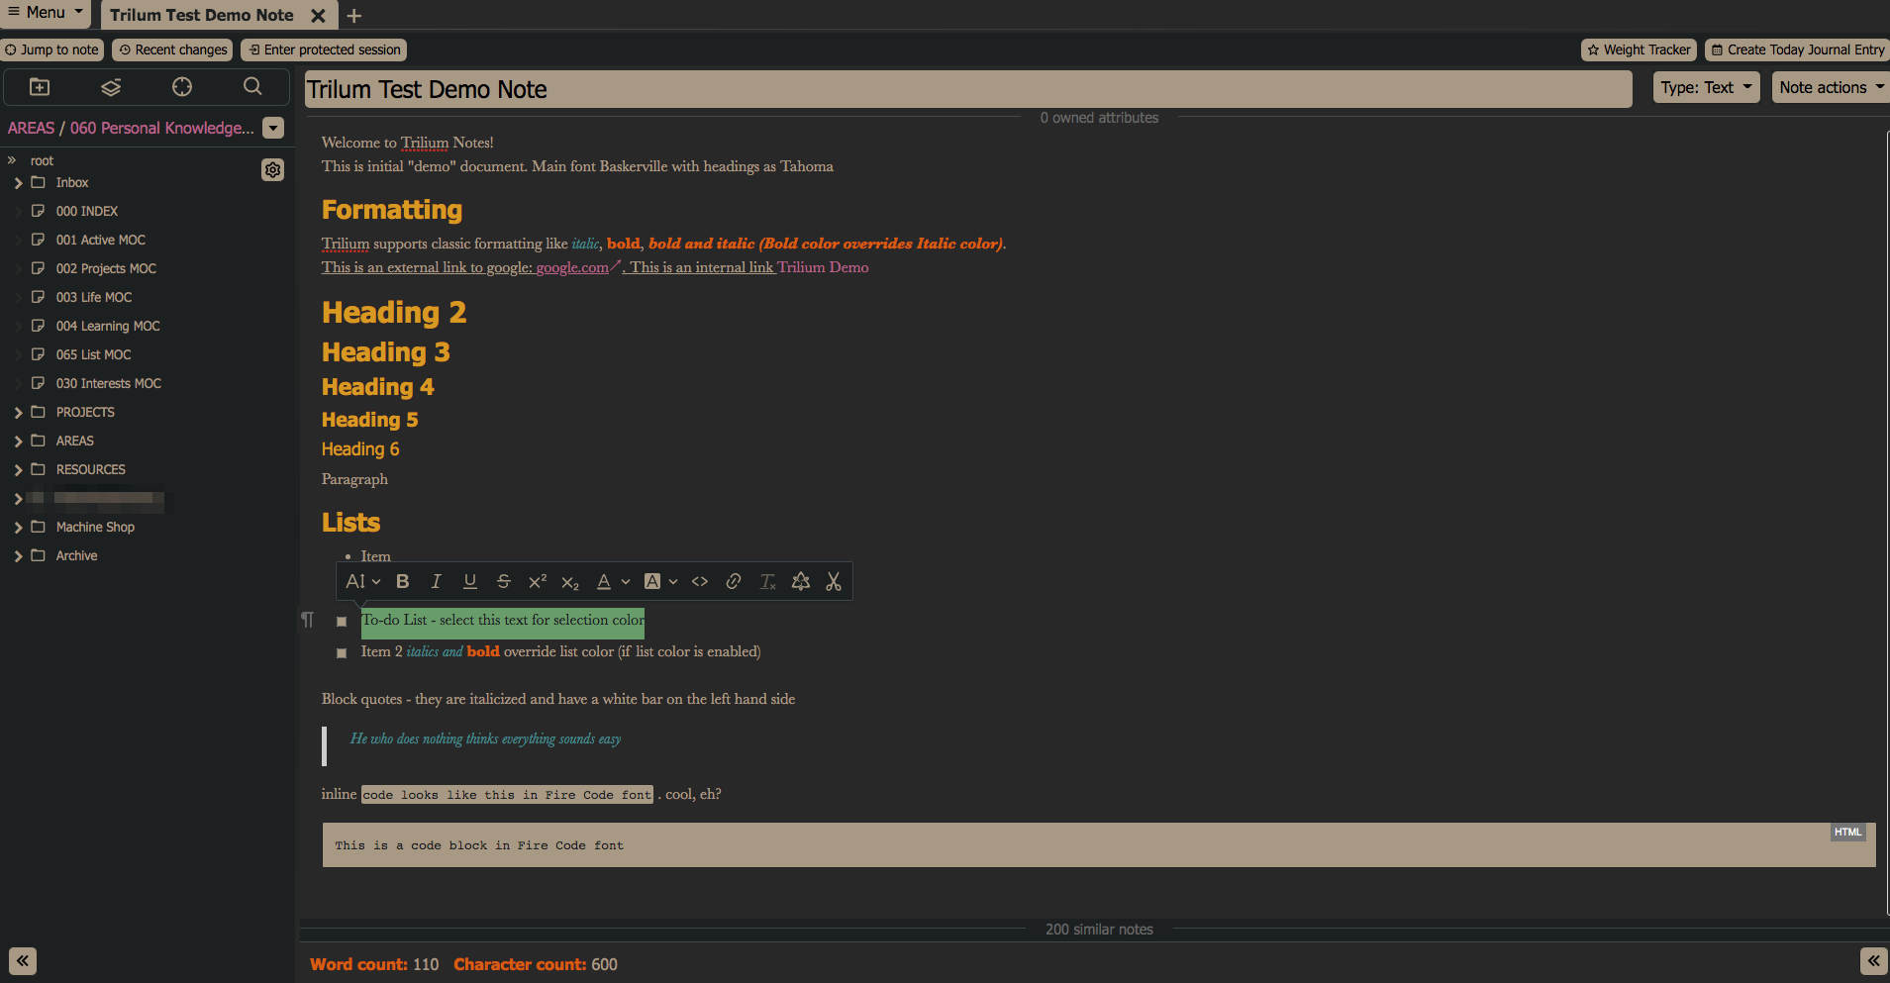The height and width of the screenshot is (983, 1890).
Task: Create a new note with folder-plus icon
Action: point(40,87)
